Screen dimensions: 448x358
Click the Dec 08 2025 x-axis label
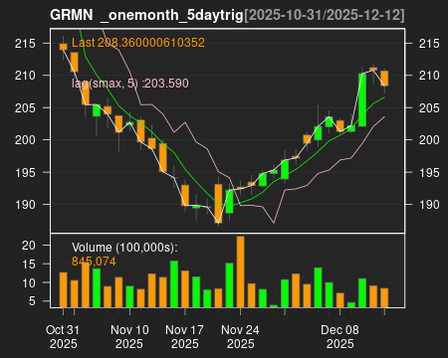pyautogui.click(x=339, y=336)
